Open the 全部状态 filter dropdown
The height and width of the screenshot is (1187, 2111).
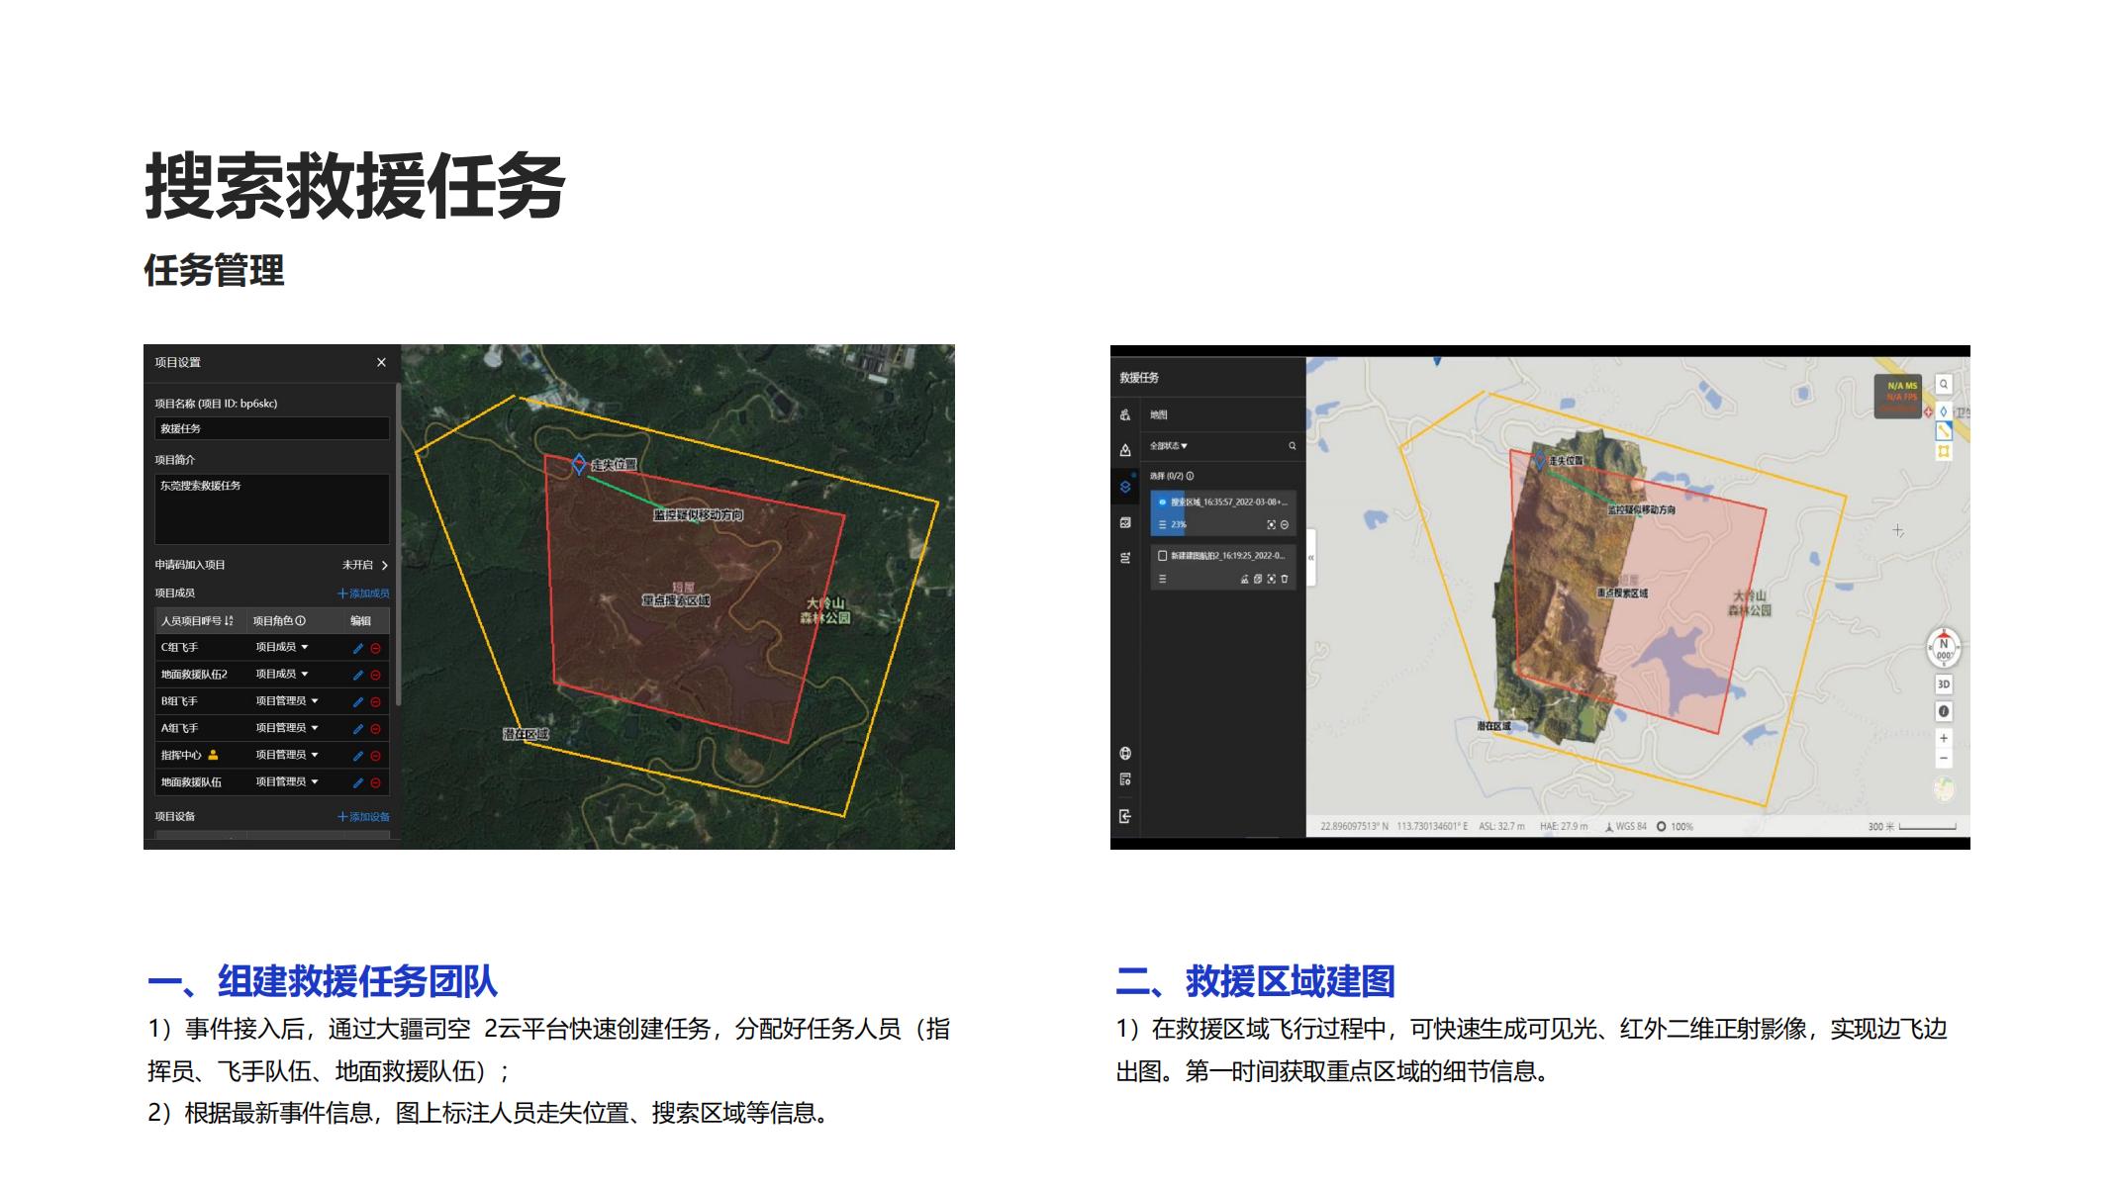[1169, 446]
